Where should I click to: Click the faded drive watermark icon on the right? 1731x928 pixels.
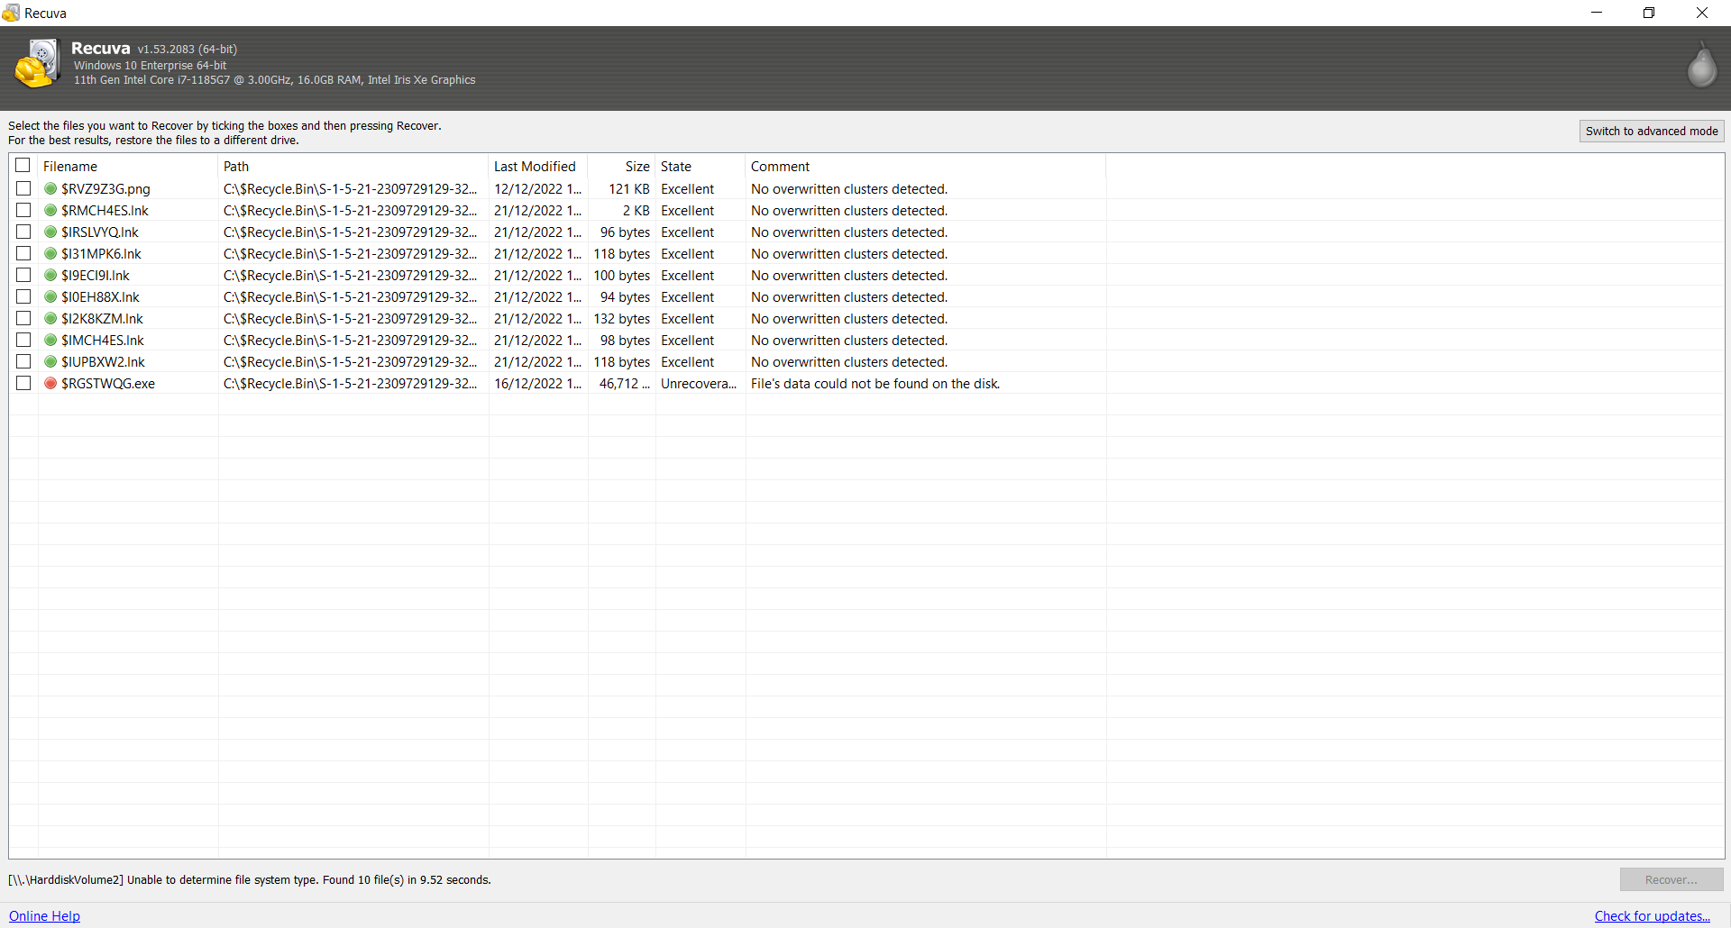tap(1702, 65)
